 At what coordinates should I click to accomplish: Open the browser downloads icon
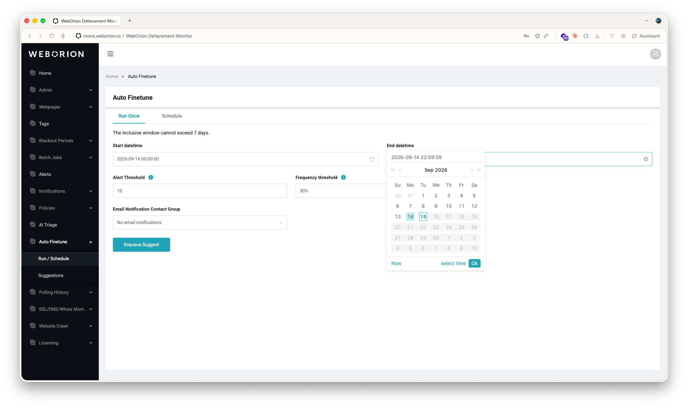click(597, 36)
